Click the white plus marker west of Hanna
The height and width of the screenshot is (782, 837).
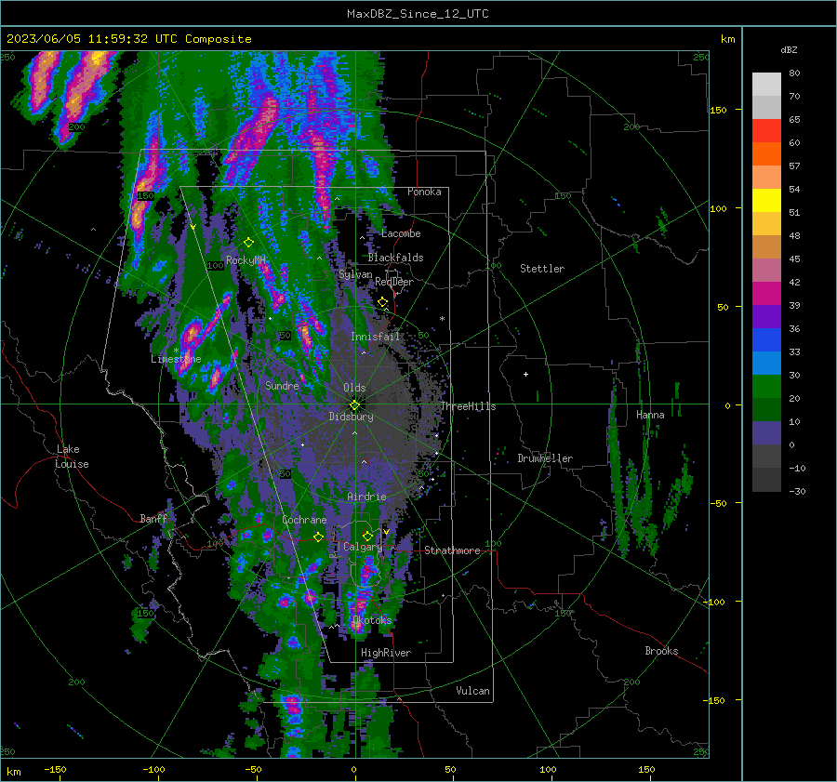(x=525, y=374)
